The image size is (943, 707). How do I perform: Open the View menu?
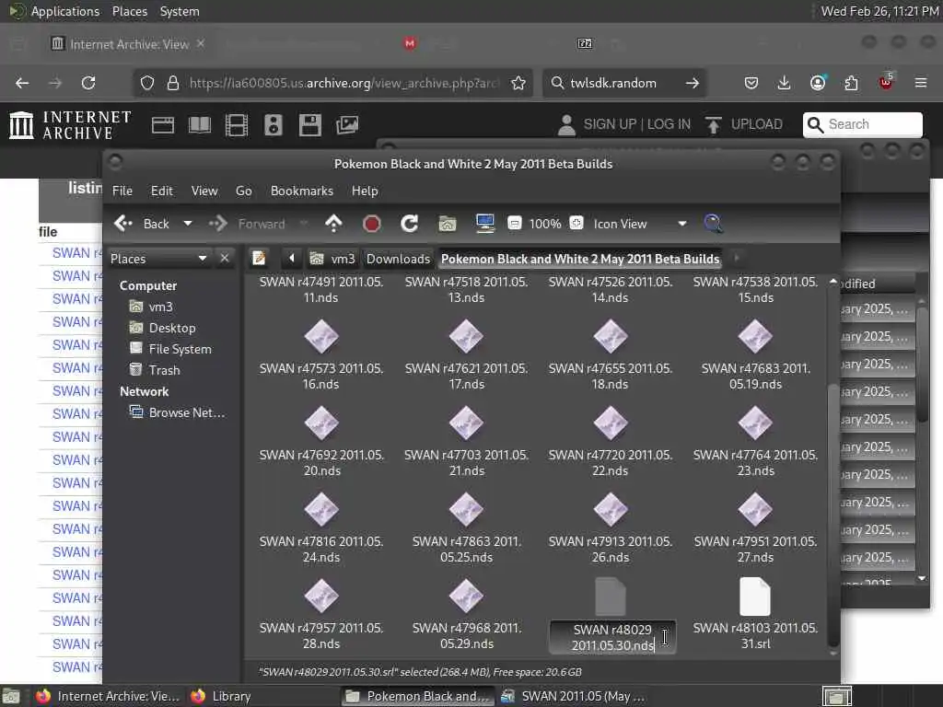(x=204, y=191)
